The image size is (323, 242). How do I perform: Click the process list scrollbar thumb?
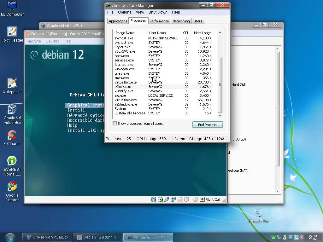pyautogui.click(x=220, y=85)
